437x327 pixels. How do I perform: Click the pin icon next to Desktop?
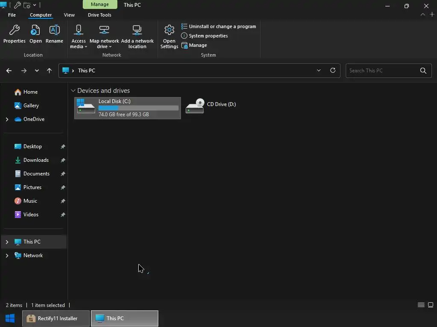pos(63,146)
